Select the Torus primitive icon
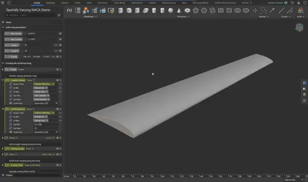The width and height of the screenshot is (308, 182). [187, 11]
